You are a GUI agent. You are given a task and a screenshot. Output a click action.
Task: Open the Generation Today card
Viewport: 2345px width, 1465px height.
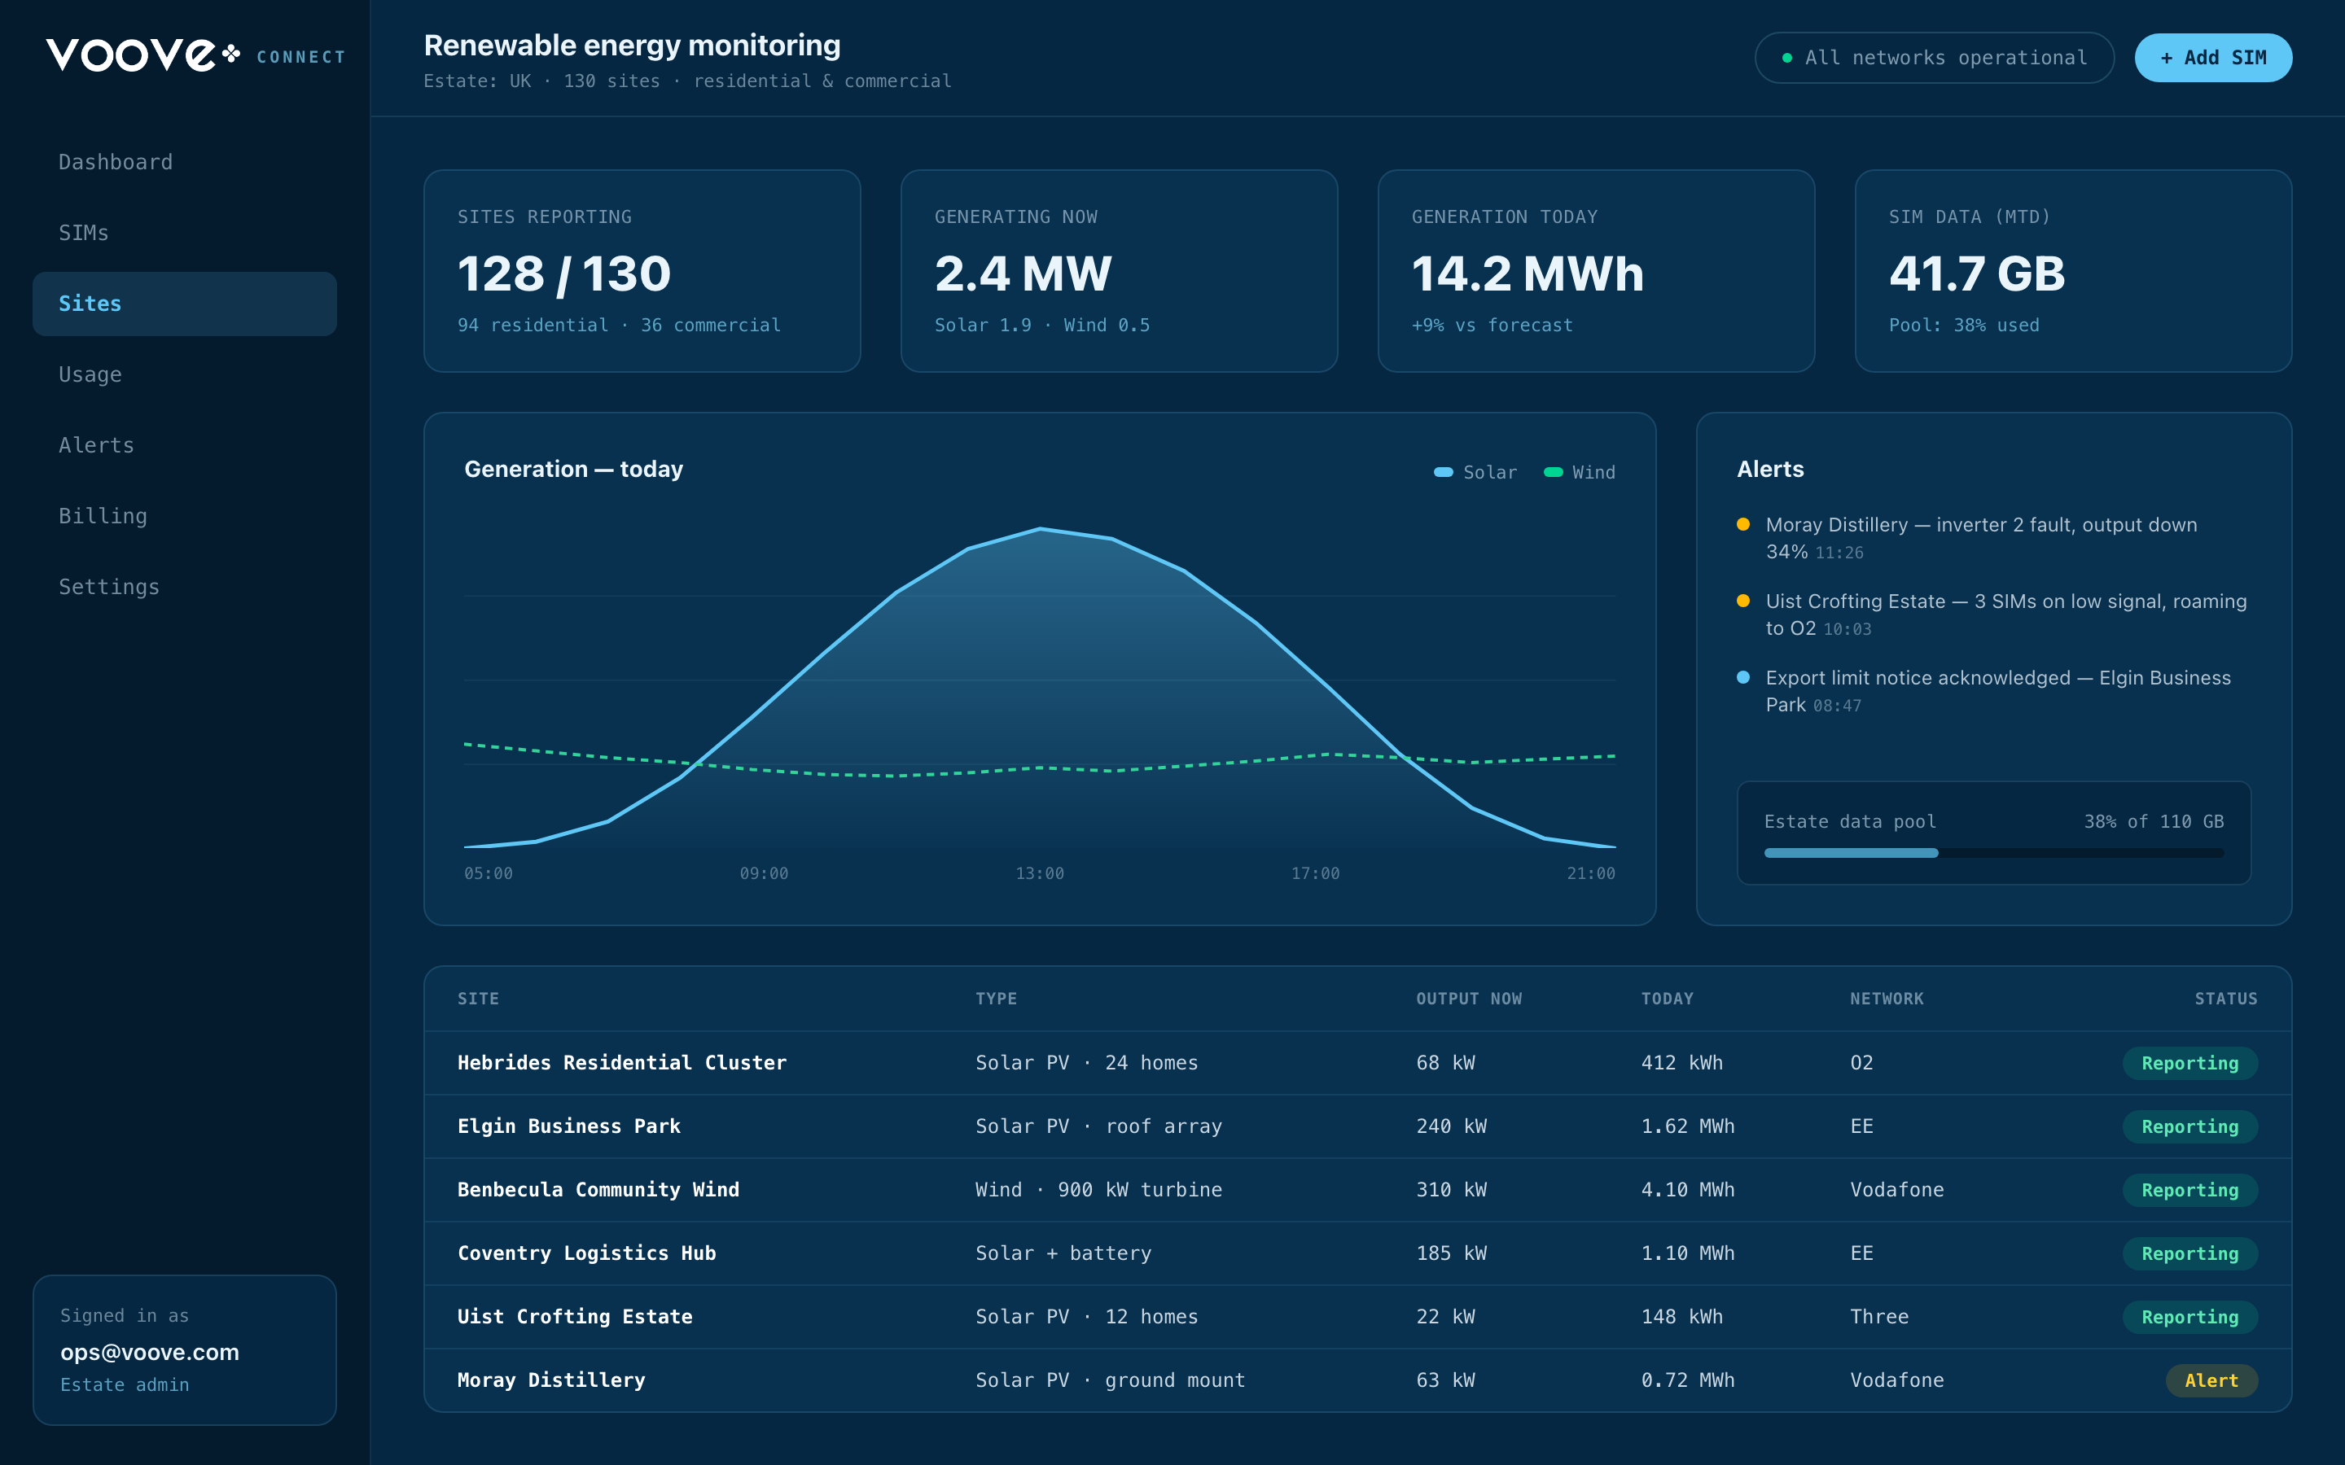coord(1596,271)
